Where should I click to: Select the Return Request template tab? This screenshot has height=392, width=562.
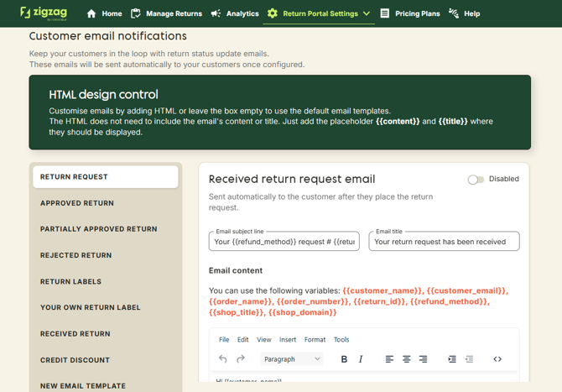click(x=106, y=177)
